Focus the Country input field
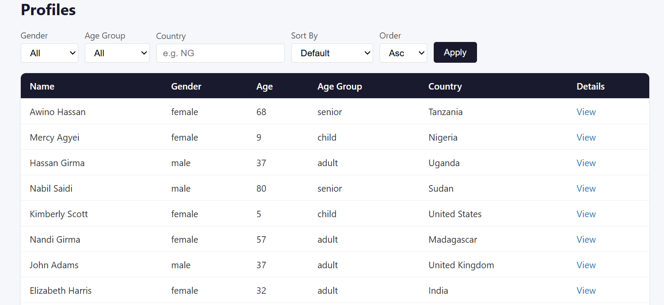This screenshot has width=664, height=305. (x=220, y=53)
